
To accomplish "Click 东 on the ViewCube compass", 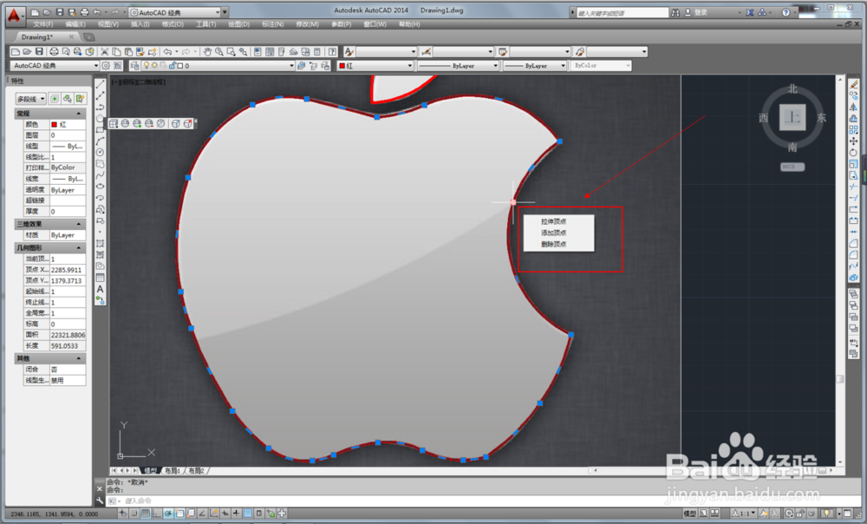I will pos(822,117).
